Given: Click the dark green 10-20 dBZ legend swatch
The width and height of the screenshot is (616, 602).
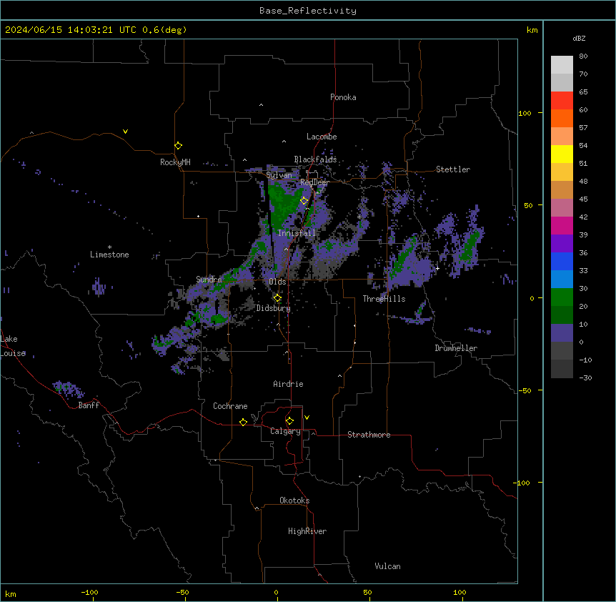Looking at the screenshot, I should point(562,315).
